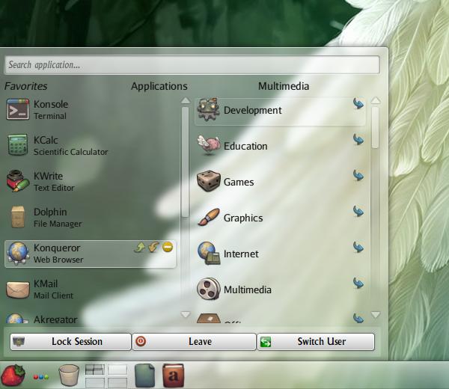The height and width of the screenshot is (389, 449).
Task: Click the Education category icon
Action: tap(209, 145)
